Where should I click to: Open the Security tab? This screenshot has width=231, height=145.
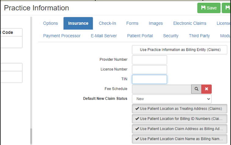pos(171,36)
